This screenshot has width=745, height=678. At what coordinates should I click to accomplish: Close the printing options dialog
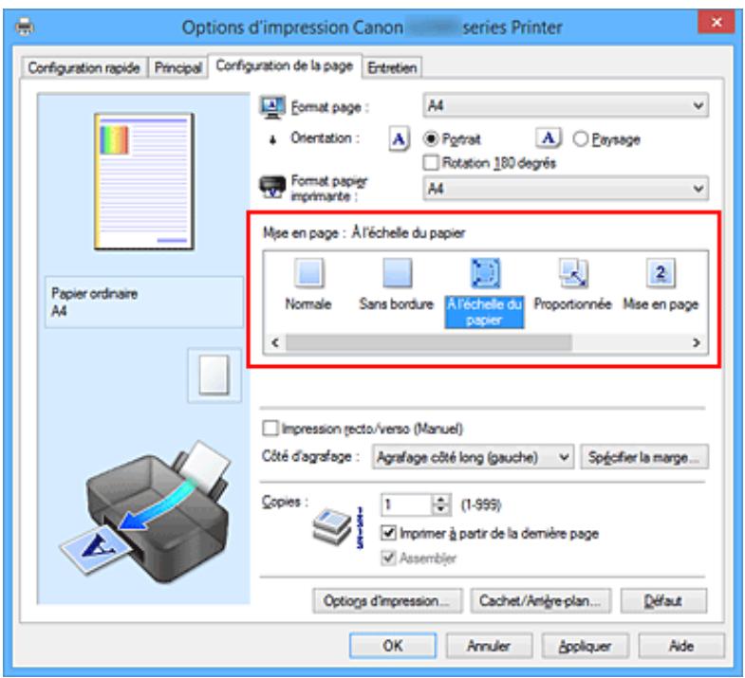(717, 22)
